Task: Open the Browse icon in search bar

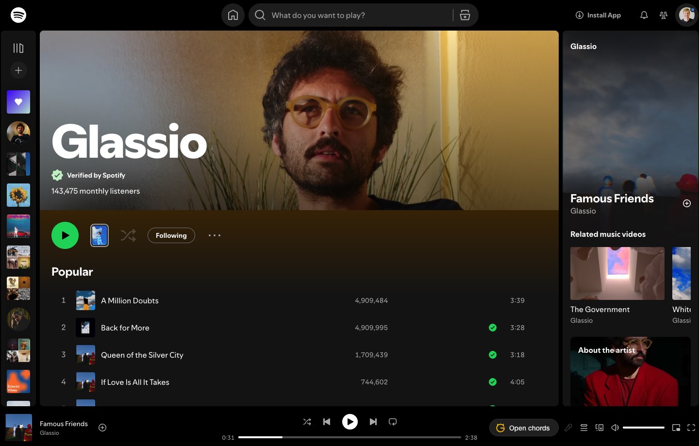Action: click(x=465, y=15)
